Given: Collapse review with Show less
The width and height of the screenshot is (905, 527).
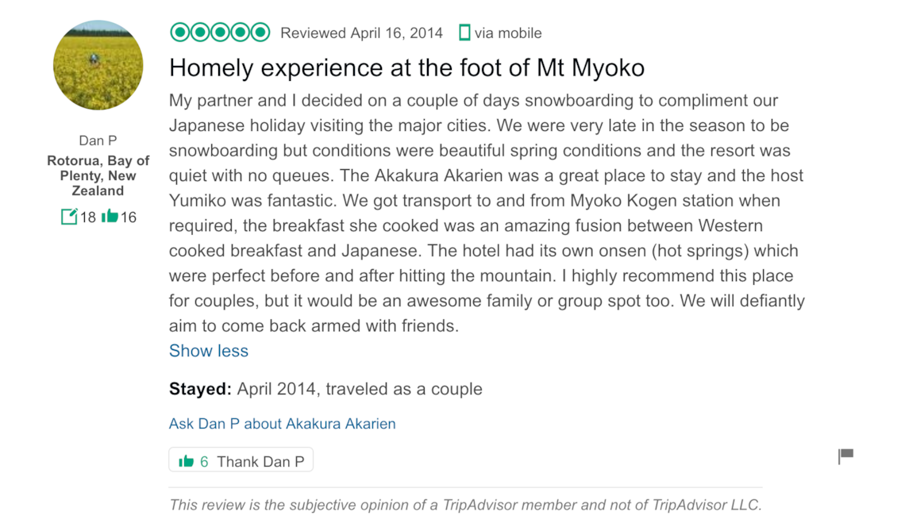Looking at the screenshot, I should [208, 351].
